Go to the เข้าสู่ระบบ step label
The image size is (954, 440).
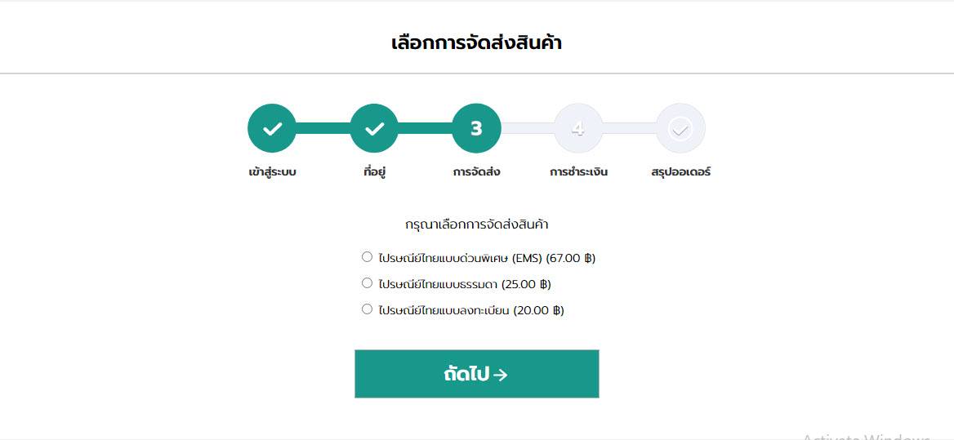tap(272, 172)
